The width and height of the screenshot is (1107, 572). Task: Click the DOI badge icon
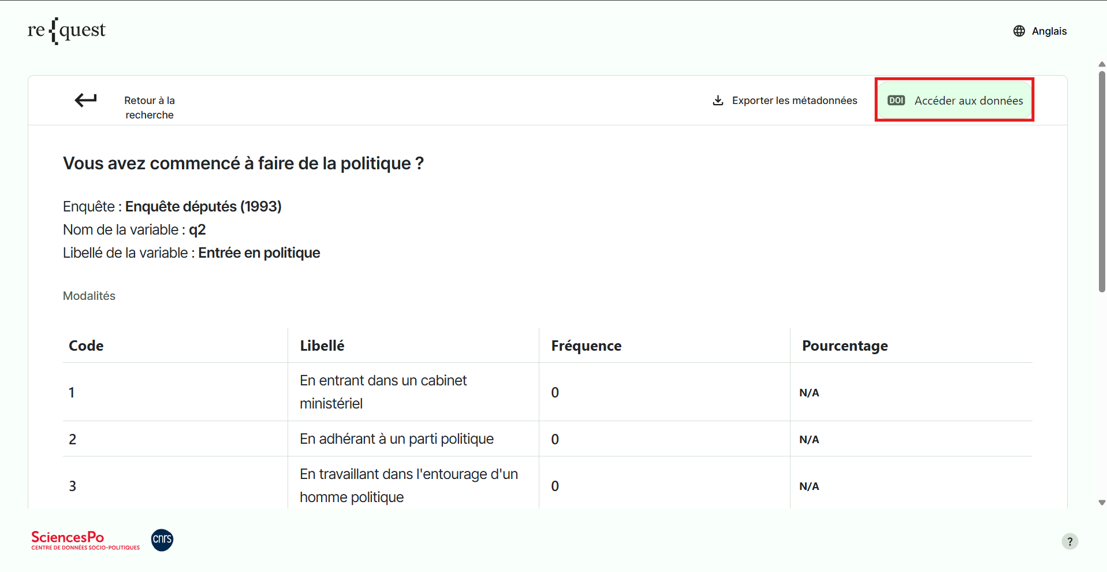coord(896,101)
